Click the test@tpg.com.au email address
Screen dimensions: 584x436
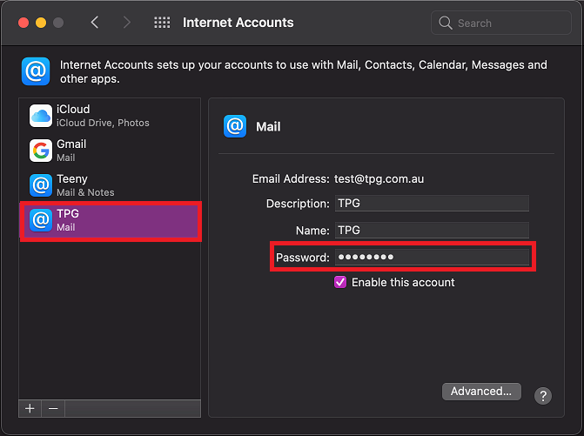[x=379, y=179]
